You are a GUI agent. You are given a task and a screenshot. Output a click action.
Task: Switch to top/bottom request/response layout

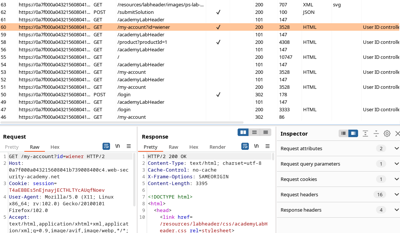click(254, 132)
